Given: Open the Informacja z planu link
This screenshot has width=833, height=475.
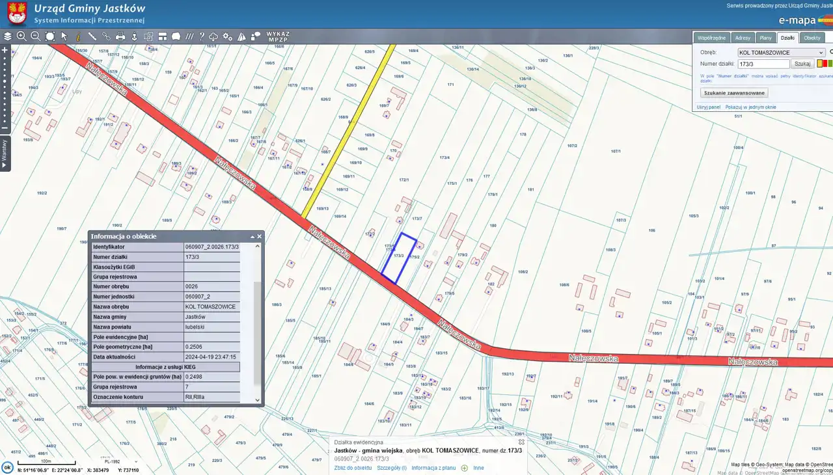Looking at the screenshot, I should click(x=433, y=468).
